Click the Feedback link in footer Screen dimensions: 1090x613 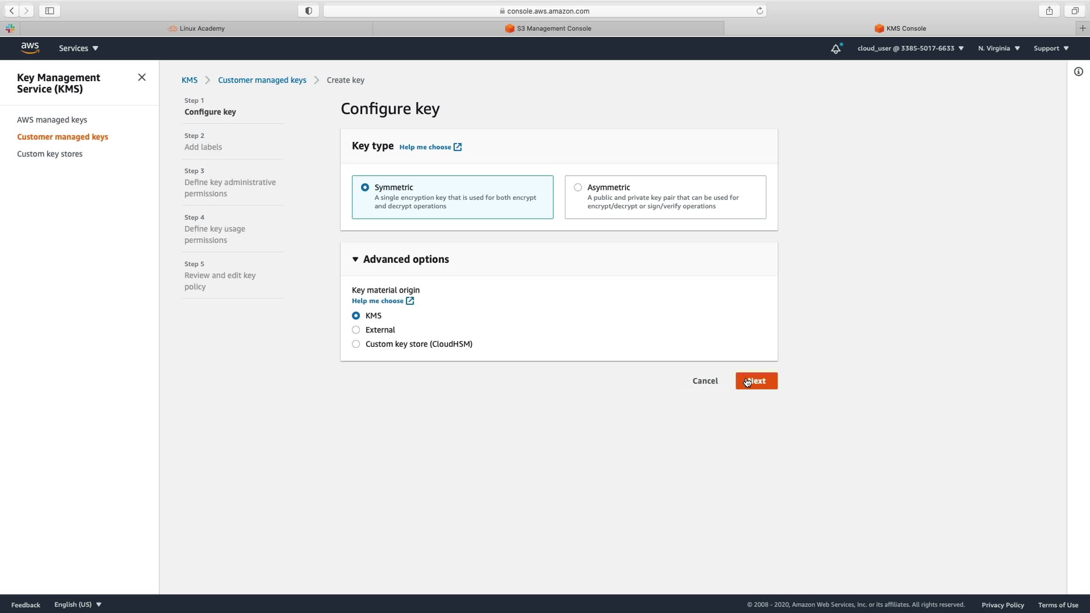click(26, 605)
